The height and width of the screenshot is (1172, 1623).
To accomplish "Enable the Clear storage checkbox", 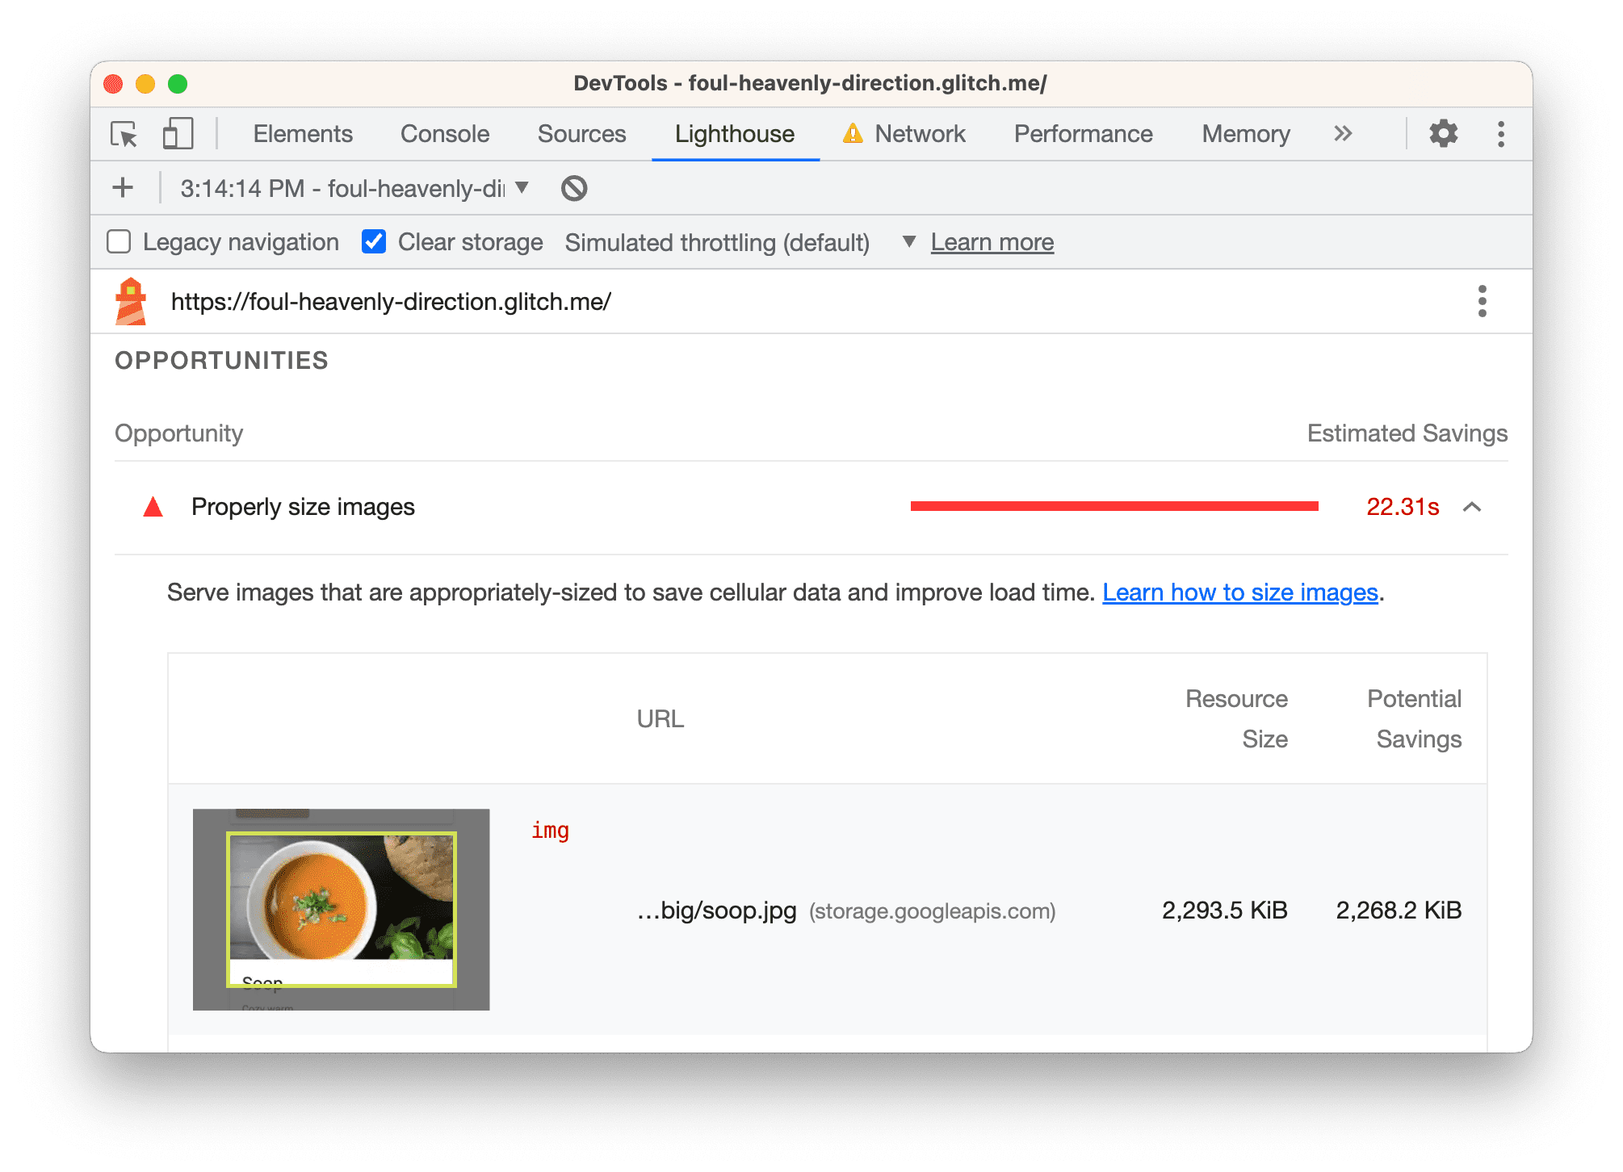I will (x=373, y=242).
